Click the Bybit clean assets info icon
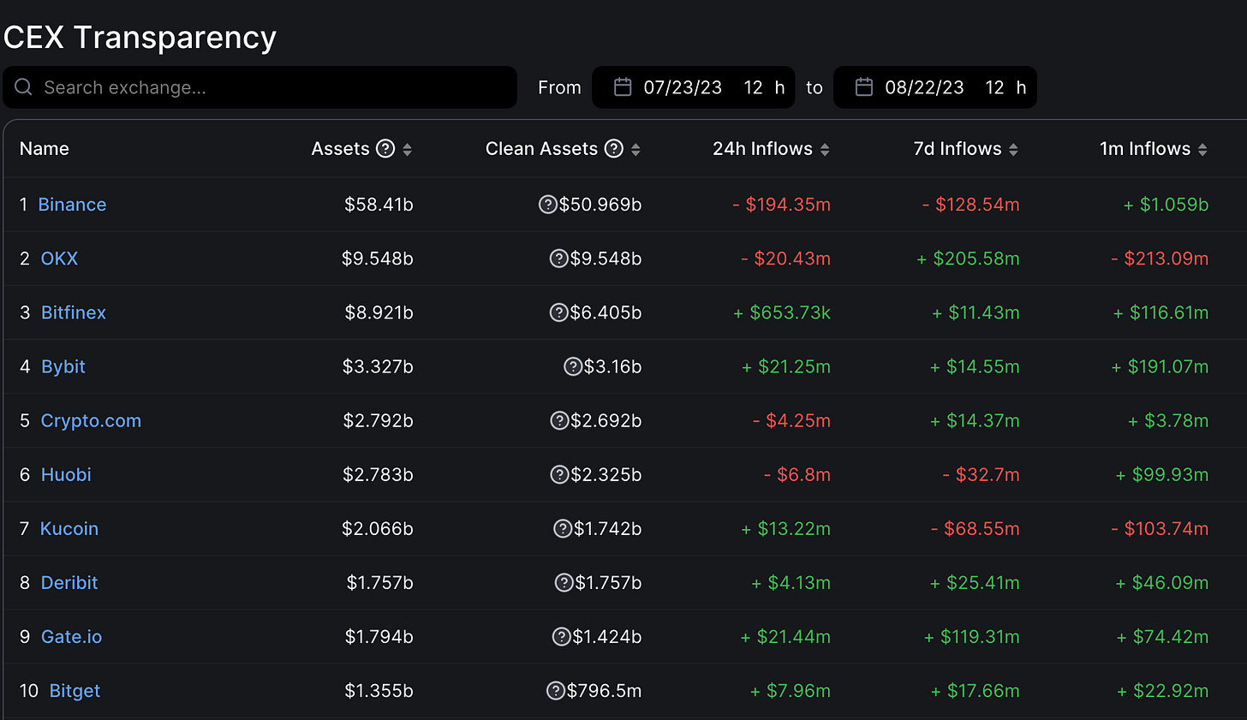The width and height of the screenshot is (1247, 720). [573, 366]
